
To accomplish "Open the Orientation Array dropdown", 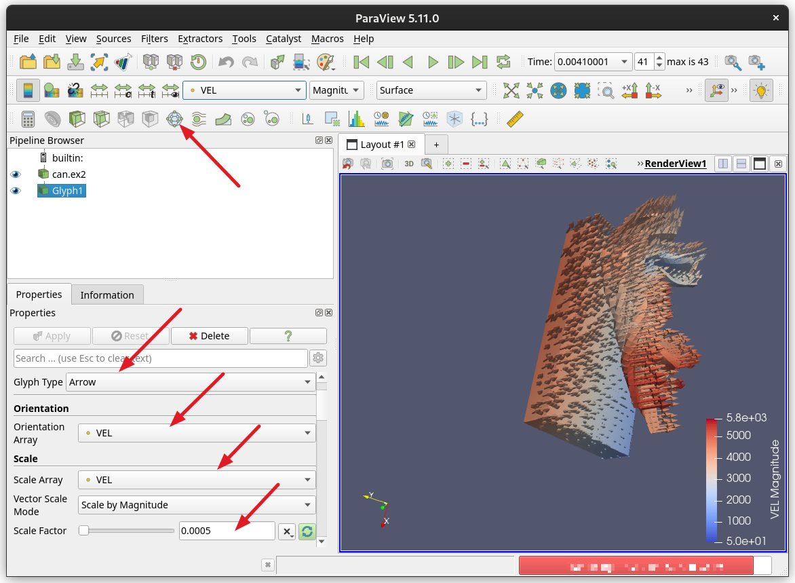I will tap(197, 433).
